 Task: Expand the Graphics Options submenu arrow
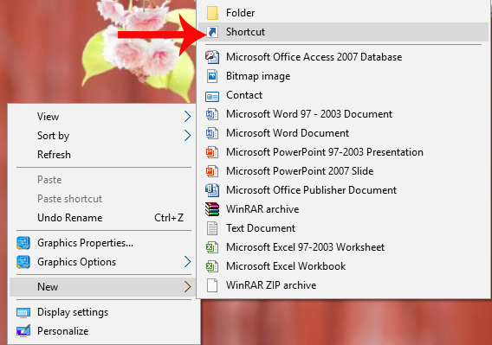tap(187, 262)
